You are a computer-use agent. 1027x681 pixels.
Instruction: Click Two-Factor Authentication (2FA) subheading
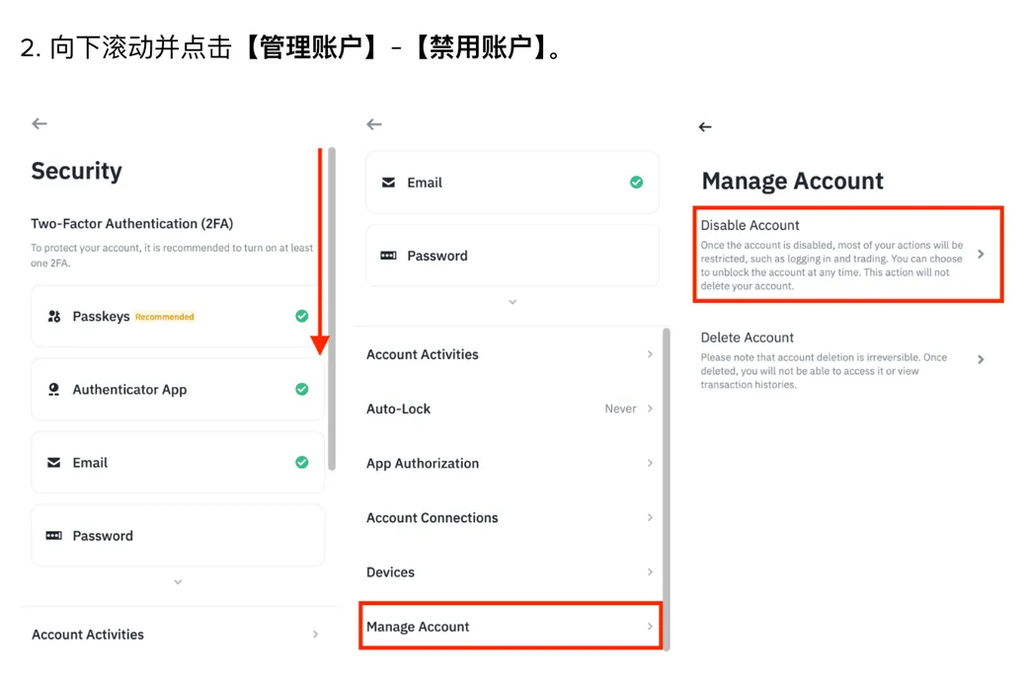[132, 224]
